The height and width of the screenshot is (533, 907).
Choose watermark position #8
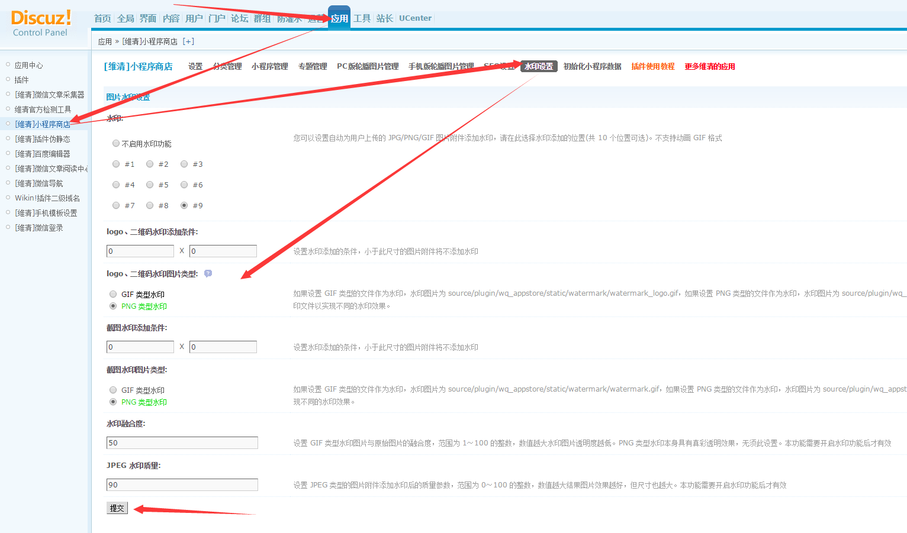tap(150, 205)
